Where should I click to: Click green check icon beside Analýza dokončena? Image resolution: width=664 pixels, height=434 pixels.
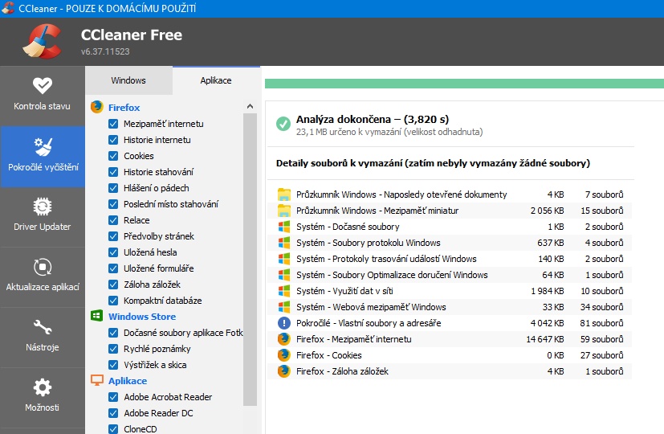click(x=283, y=124)
